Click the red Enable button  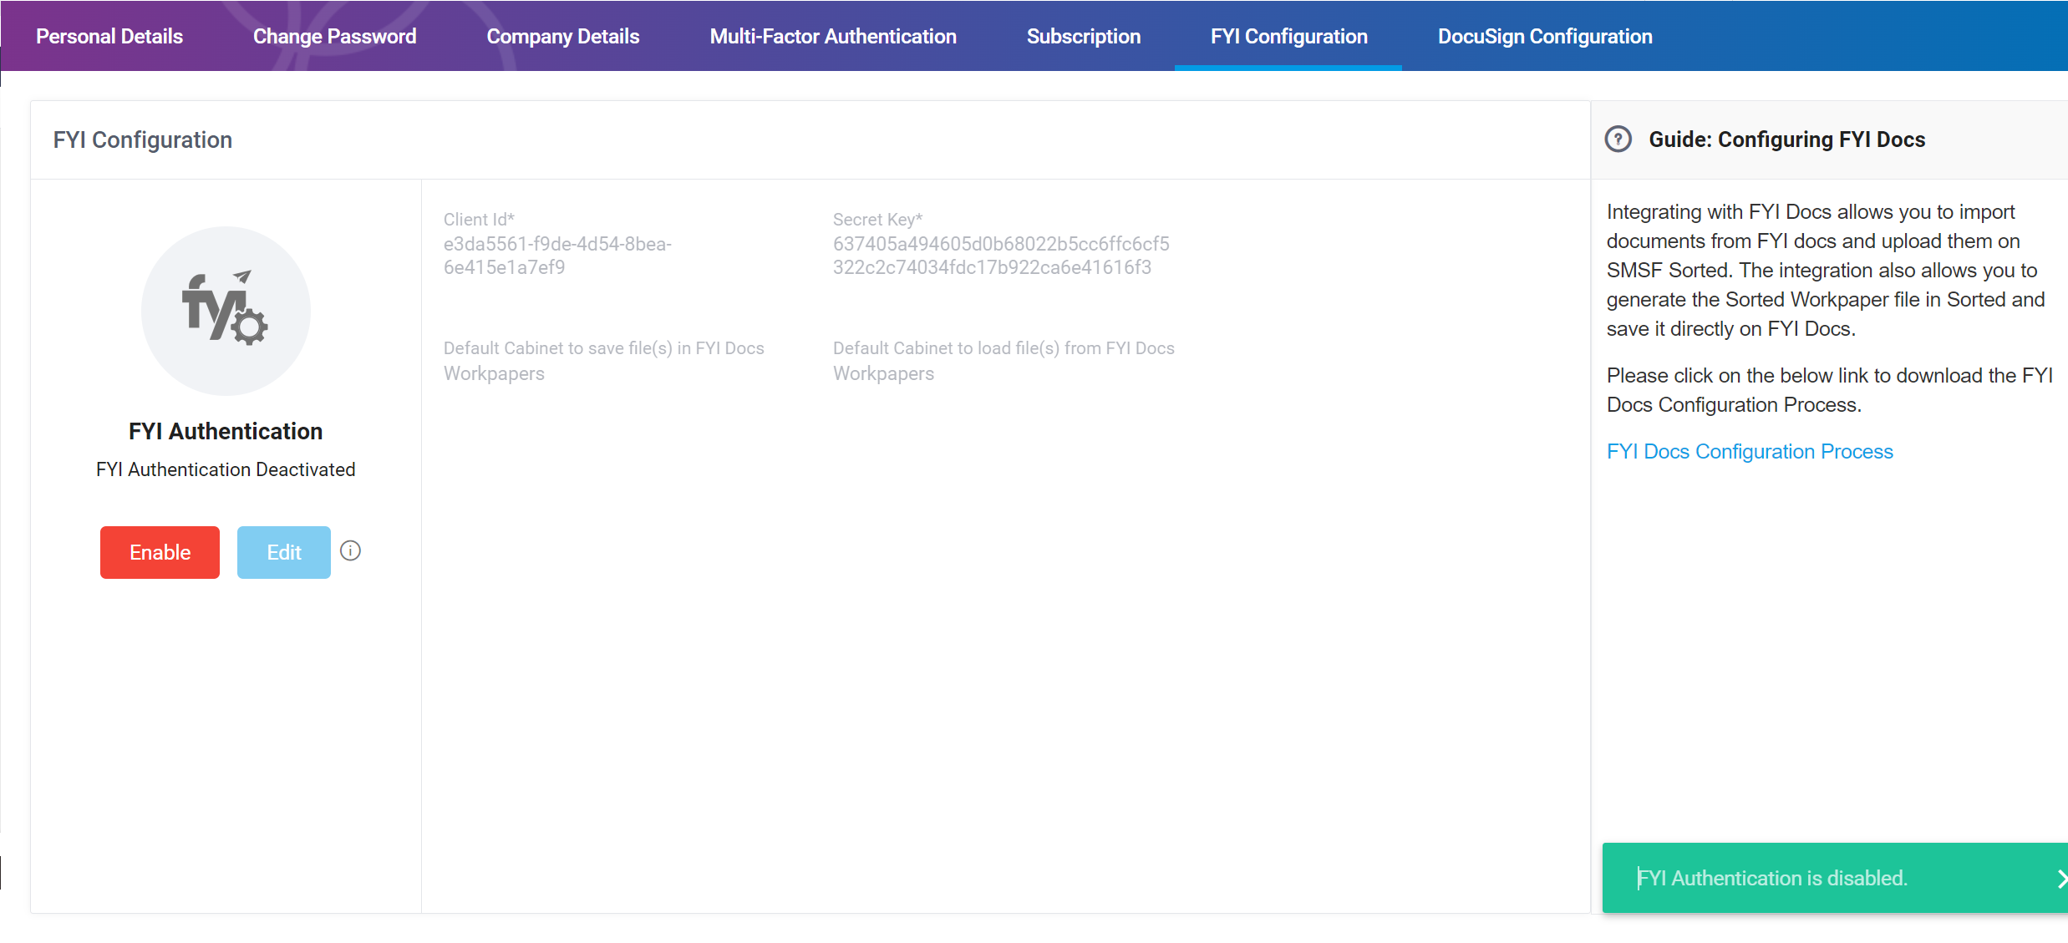pyautogui.click(x=160, y=552)
